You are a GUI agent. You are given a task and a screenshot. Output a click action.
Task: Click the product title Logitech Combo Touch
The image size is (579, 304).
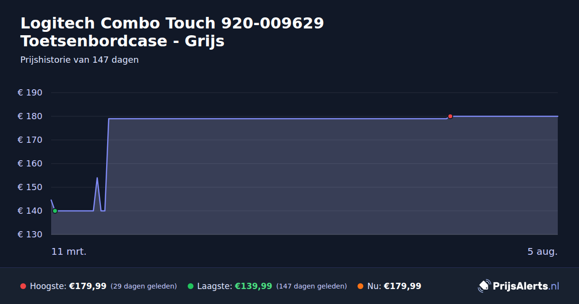point(172,32)
